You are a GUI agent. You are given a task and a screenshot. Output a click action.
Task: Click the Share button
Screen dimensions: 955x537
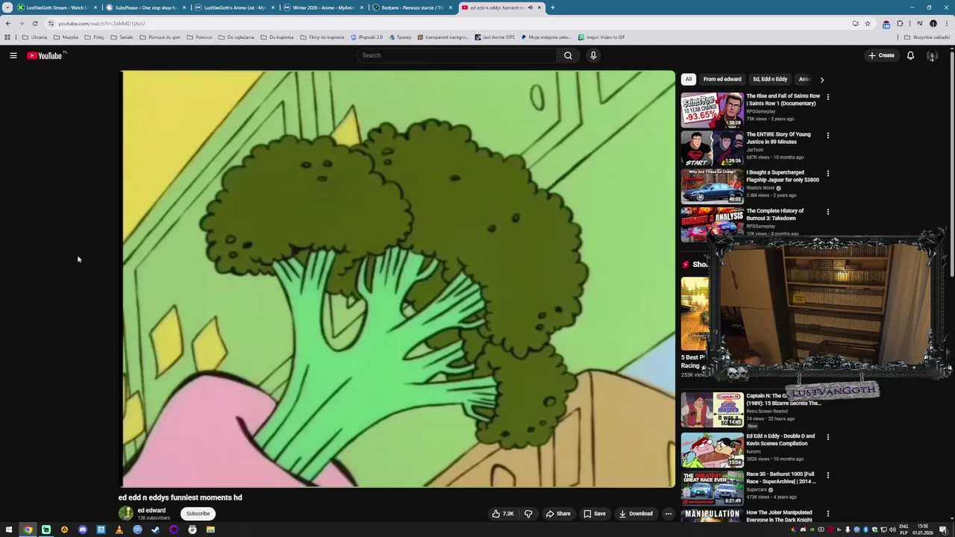click(x=558, y=513)
